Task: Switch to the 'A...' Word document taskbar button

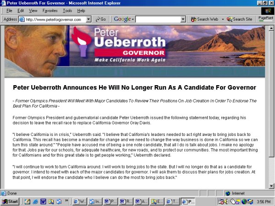Action: click(x=141, y=201)
